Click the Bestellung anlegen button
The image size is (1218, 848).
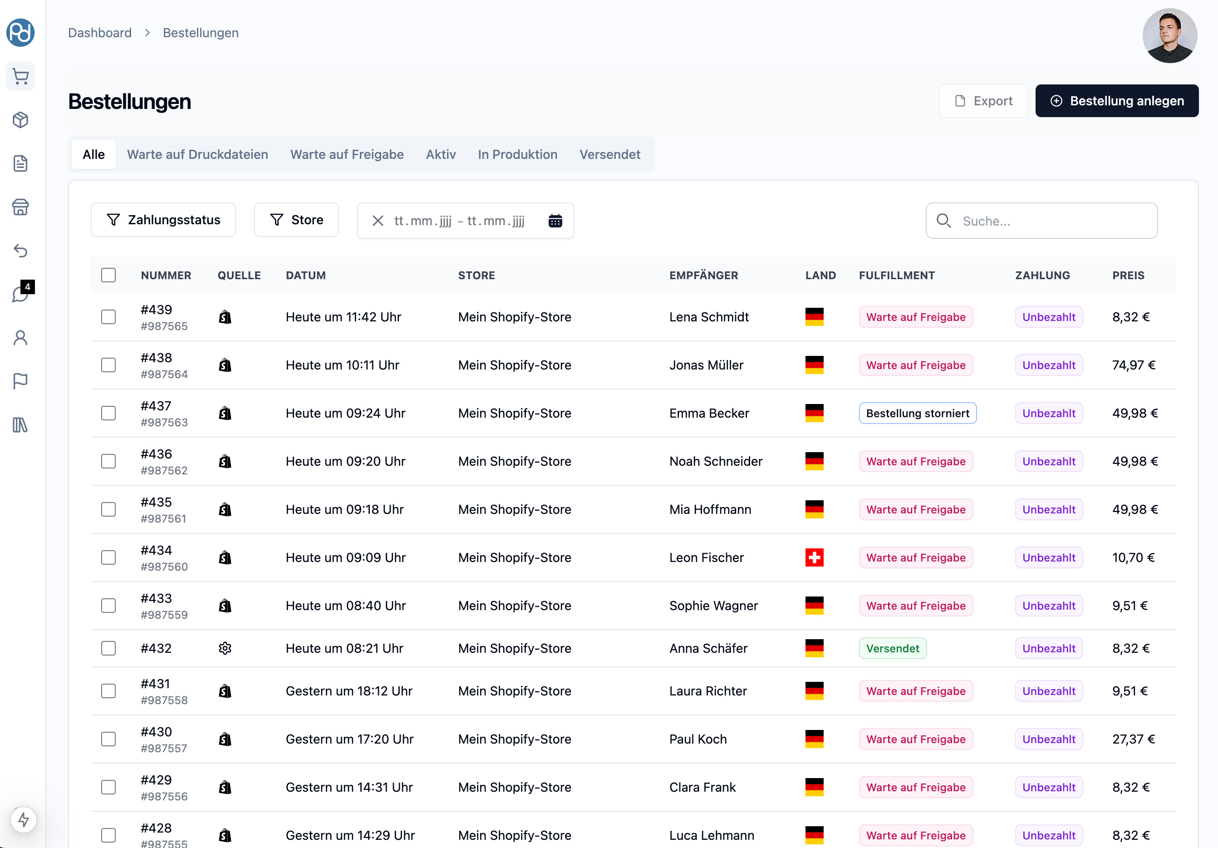click(x=1116, y=100)
